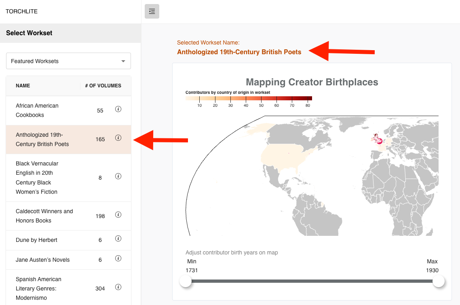This screenshot has width=460, height=305.
Task: Click the selected workset name heading
Action: point(239,52)
